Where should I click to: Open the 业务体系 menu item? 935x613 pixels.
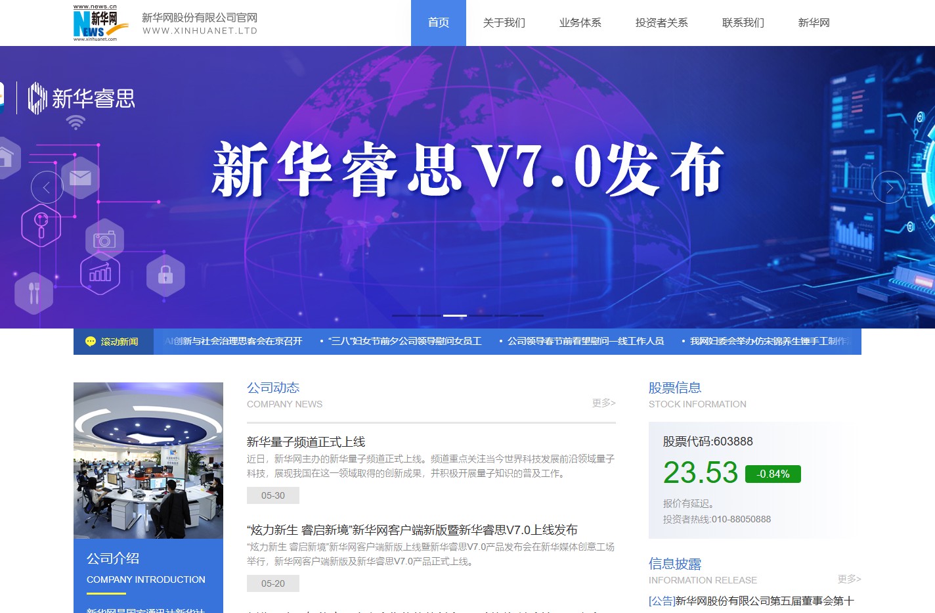[x=580, y=23]
